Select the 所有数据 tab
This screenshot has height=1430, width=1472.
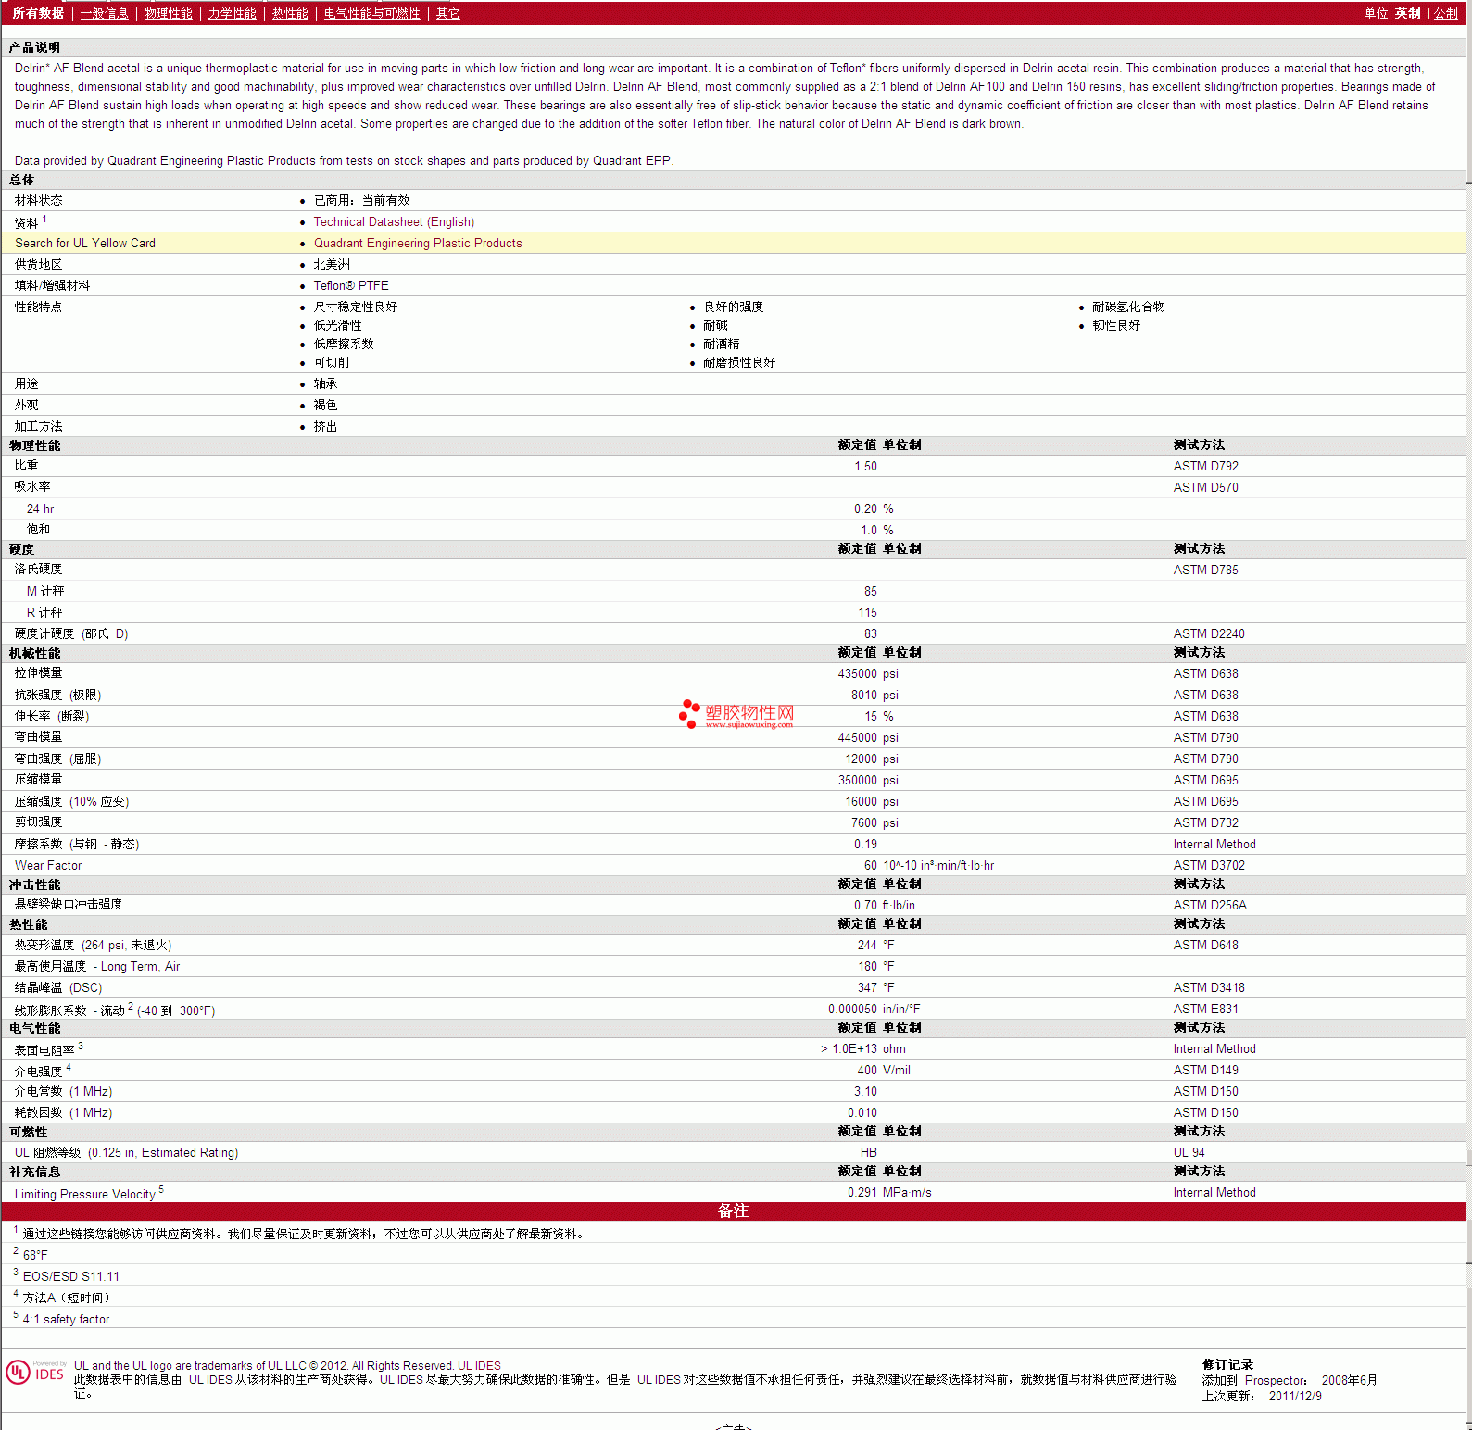pyautogui.click(x=38, y=14)
